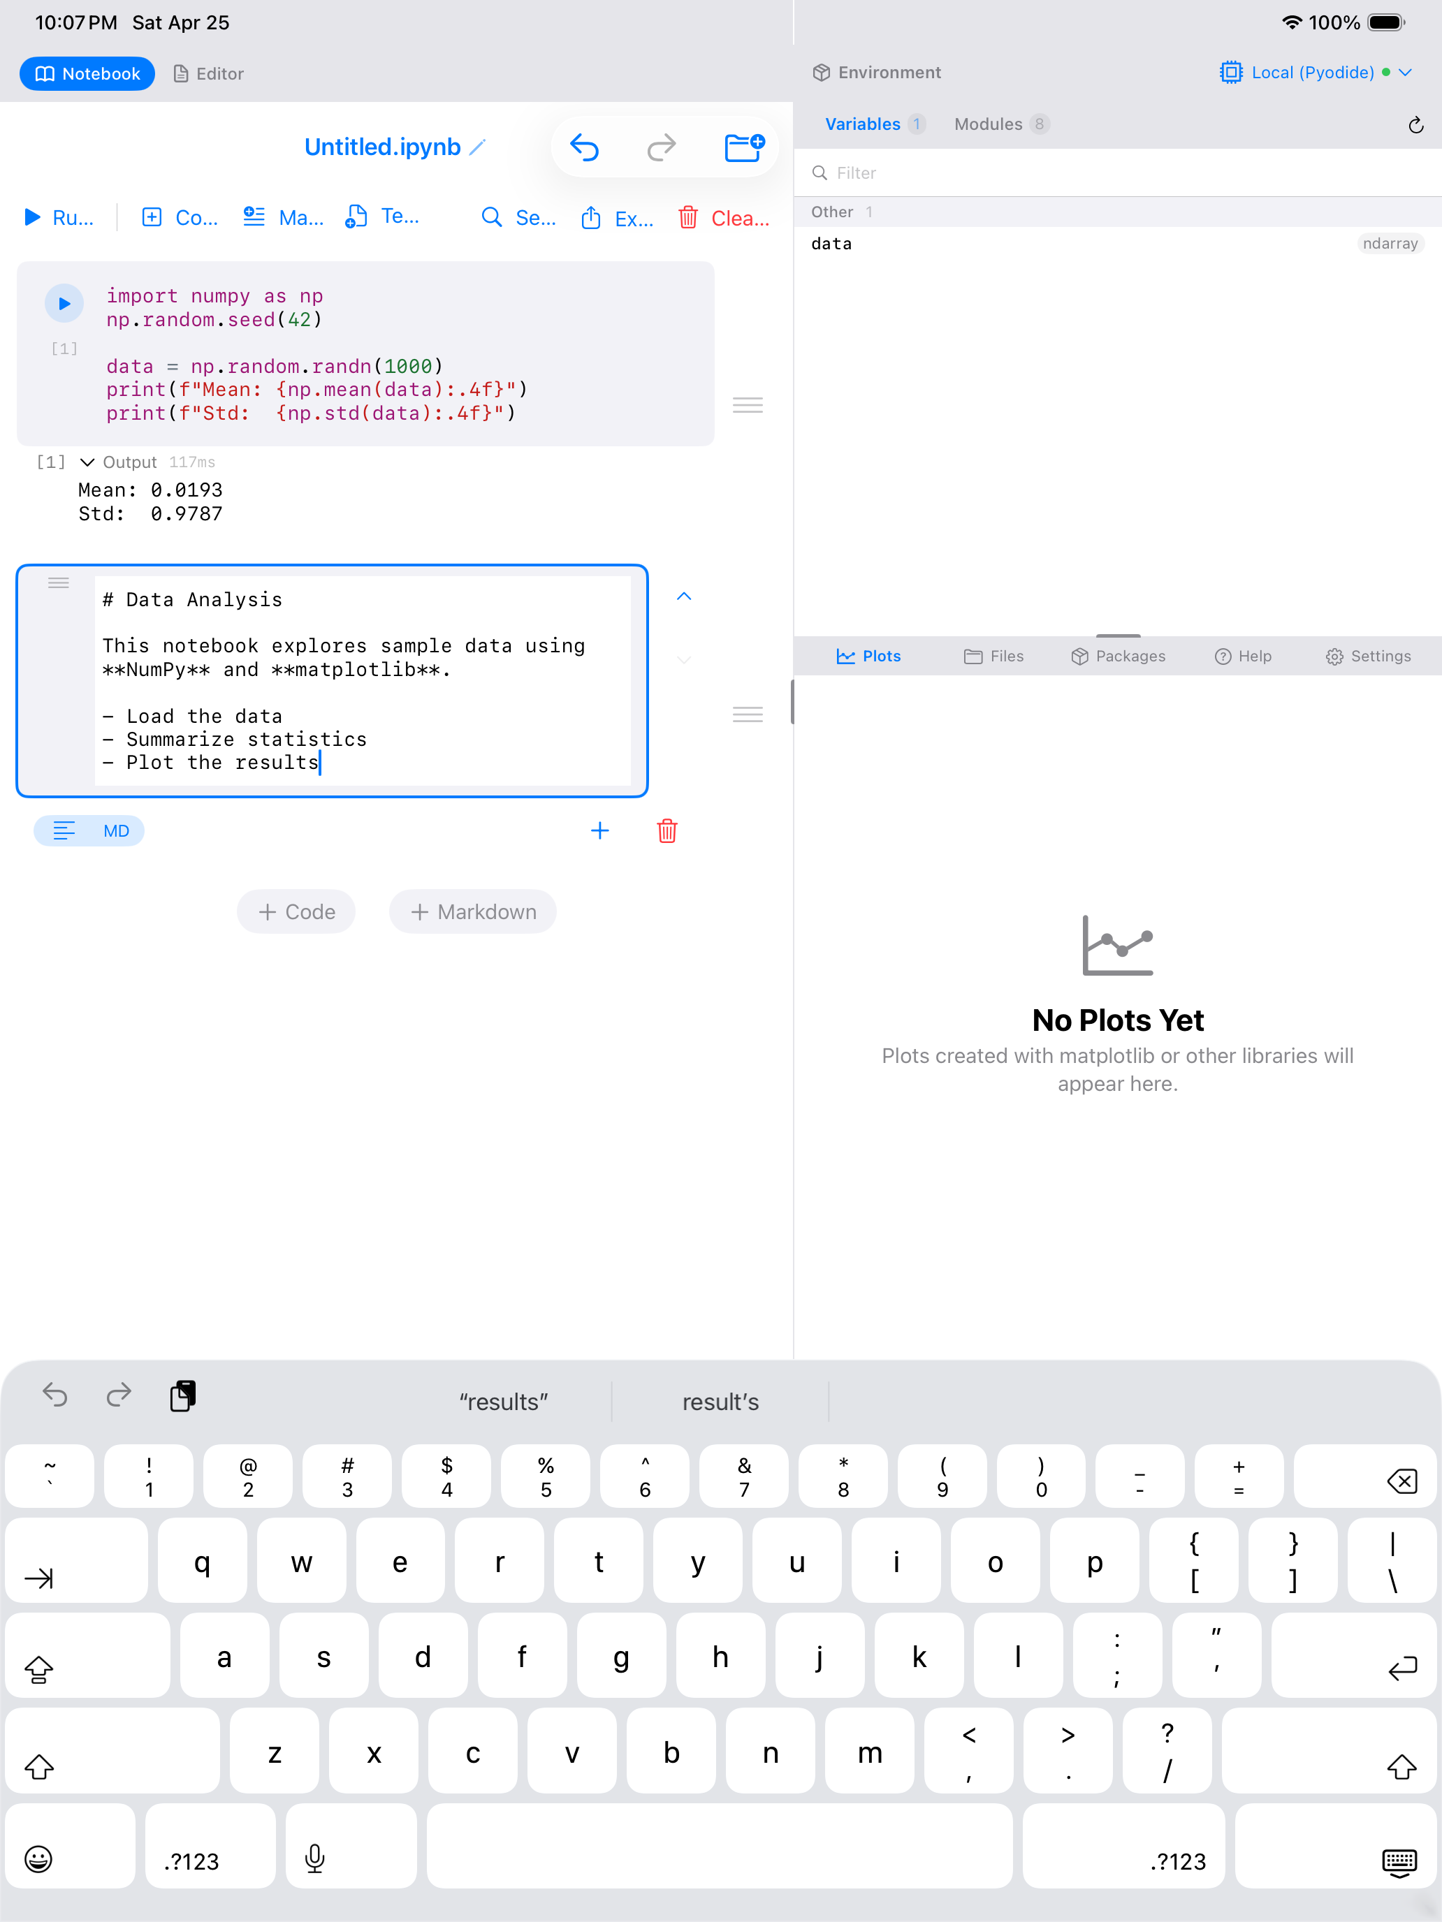This screenshot has height=1922, width=1442.
Task: Open the Local (Pyodide) kernel dropdown
Action: pos(1316,72)
